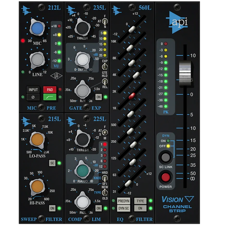225x225 pixels.
Task: Click the output fader handle
Action: pos(185,73)
